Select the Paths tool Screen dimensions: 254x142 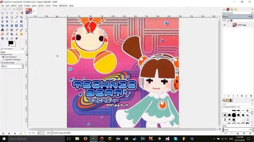pos(12,17)
